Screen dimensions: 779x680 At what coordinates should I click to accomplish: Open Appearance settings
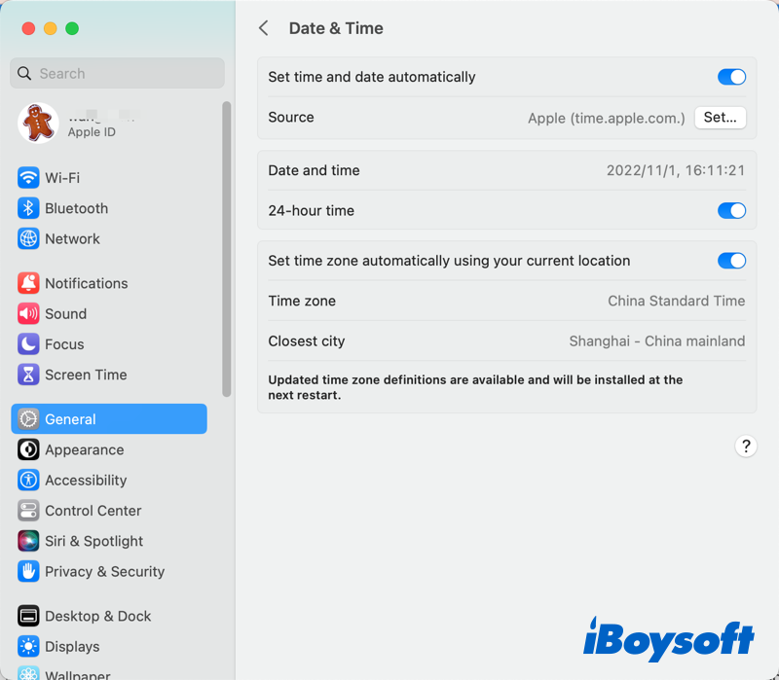(x=84, y=449)
